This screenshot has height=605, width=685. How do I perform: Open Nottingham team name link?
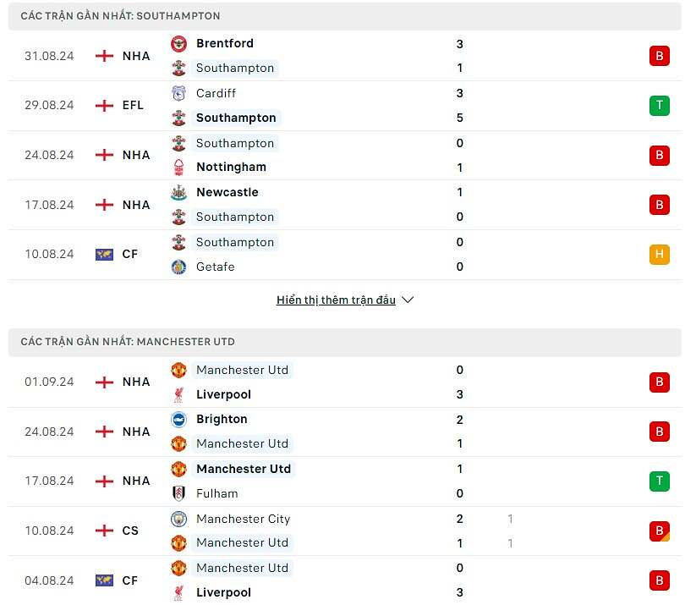coord(231,168)
